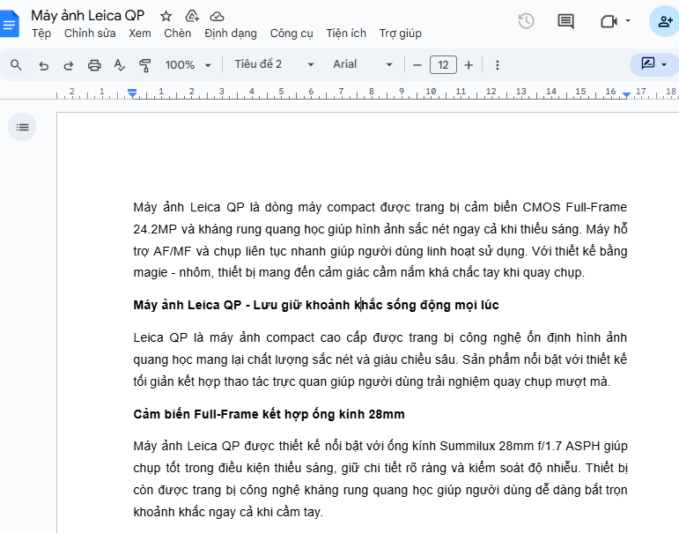Activate the paint format tool

pos(144,65)
